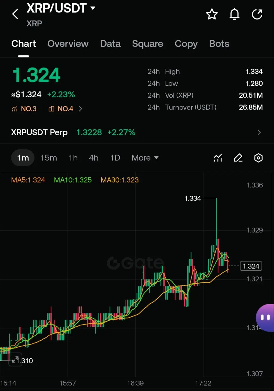The width and height of the screenshot is (274, 391).
Task: Tap the MA10:1.325 indicator label
Action: pyautogui.click(x=73, y=180)
